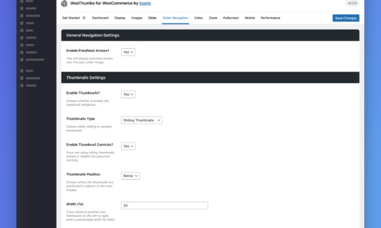Screen dimensions: 381x228
Task: Select the Slider Navigation tab
Action: click(175, 18)
